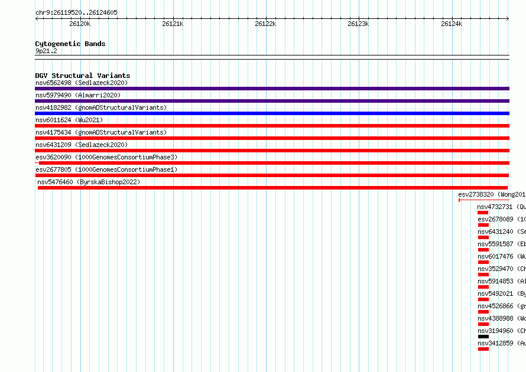The width and height of the screenshot is (526, 372).
Task: Select the nsv3412859 red variant block
Action: (483, 349)
